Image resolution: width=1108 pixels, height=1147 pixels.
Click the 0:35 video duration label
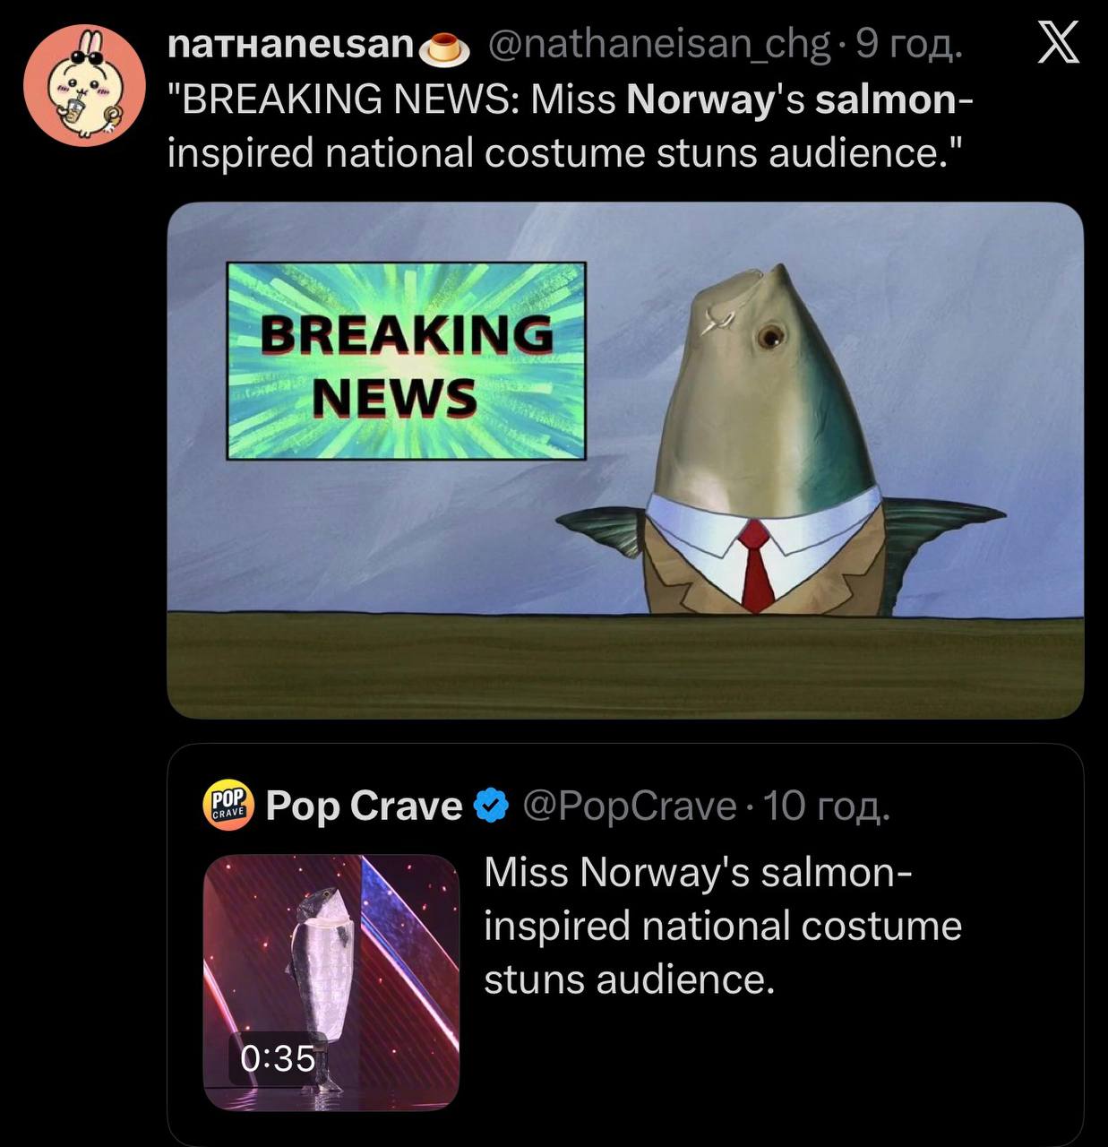point(278,1058)
